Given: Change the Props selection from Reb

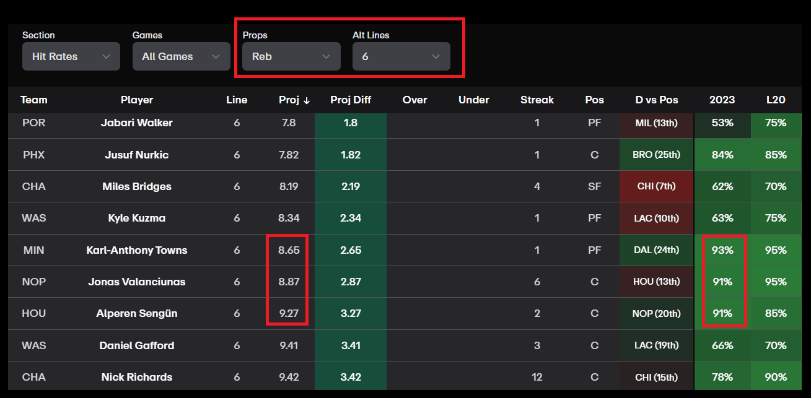Looking at the screenshot, I should [291, 56].
